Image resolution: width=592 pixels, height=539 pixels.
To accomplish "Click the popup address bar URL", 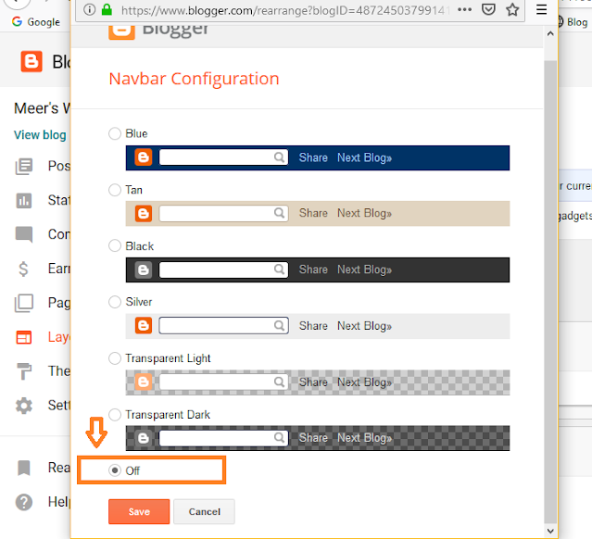I will (x=285, y=10).
